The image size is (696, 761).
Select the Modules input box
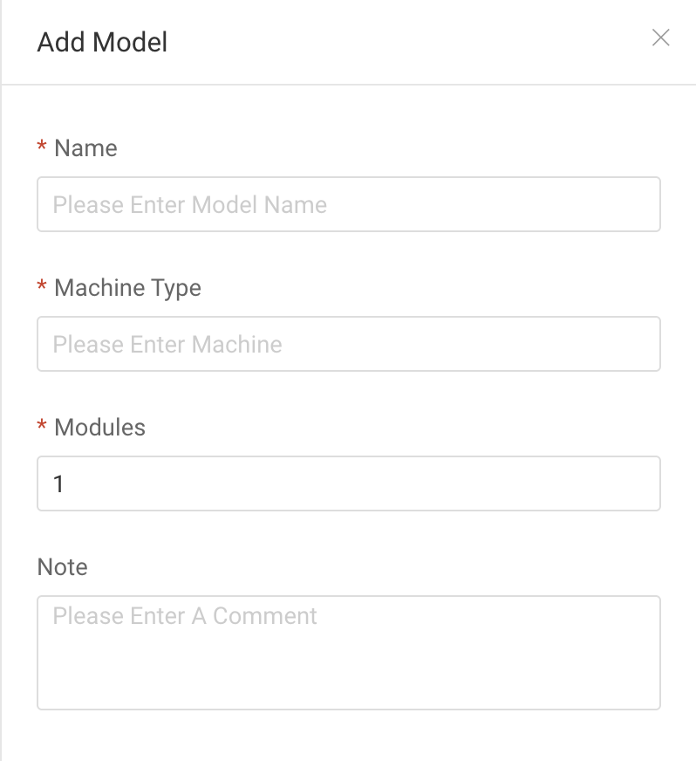[348, 483]
